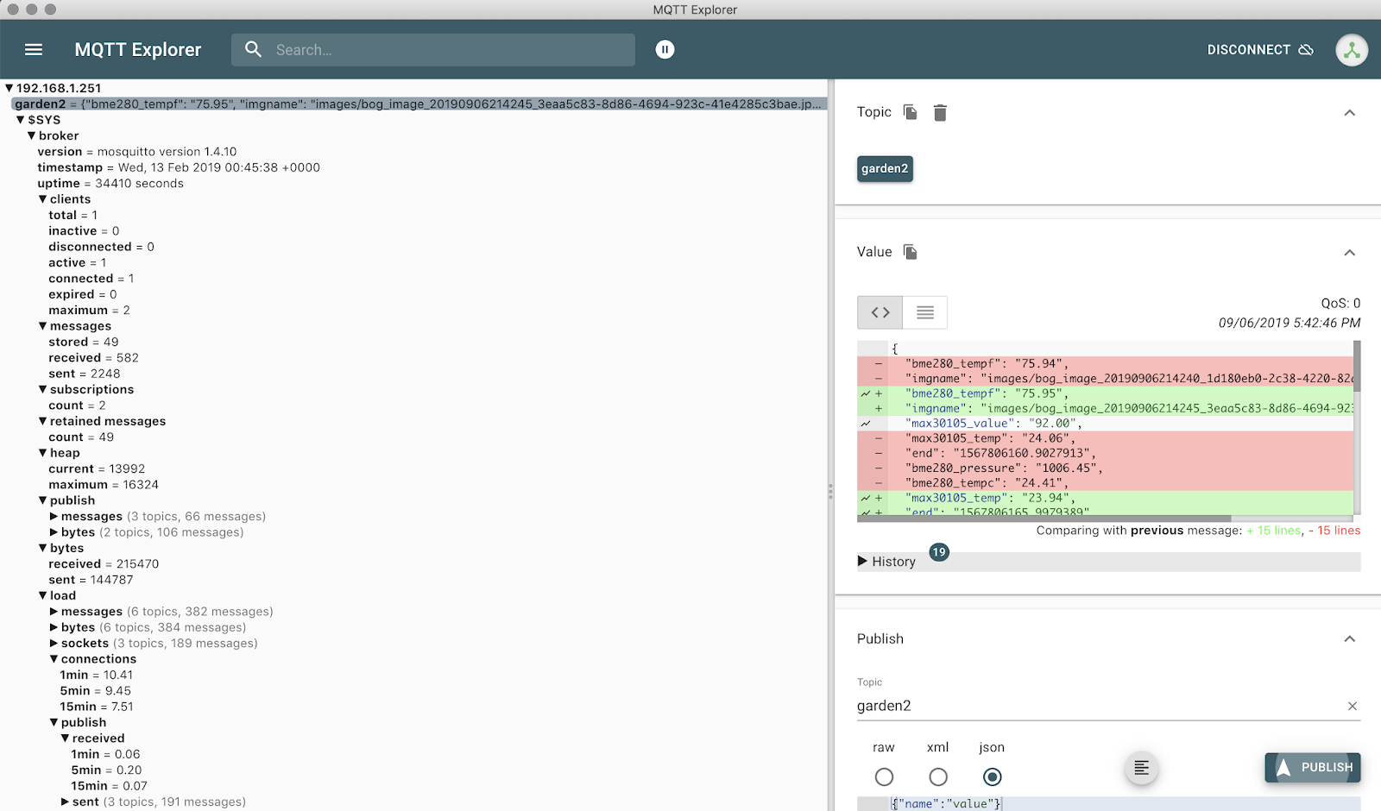Click the value diff vertical scrollbar

tap(1357, 366)
